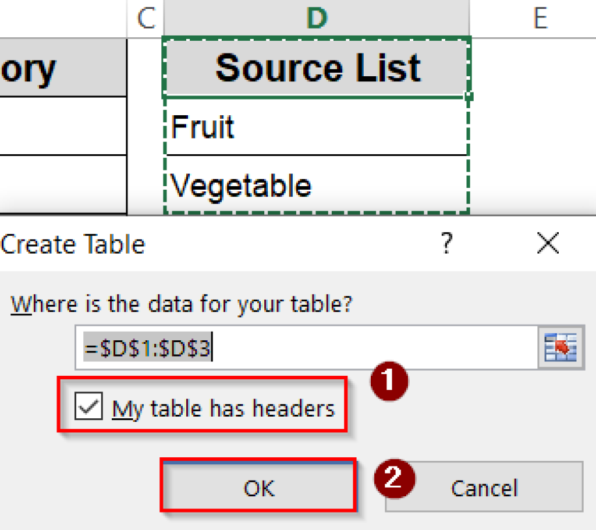Viewport: 596px width, 530px height.
Task: Select the cell containing "Vegetable"
Action: point(317,185)
